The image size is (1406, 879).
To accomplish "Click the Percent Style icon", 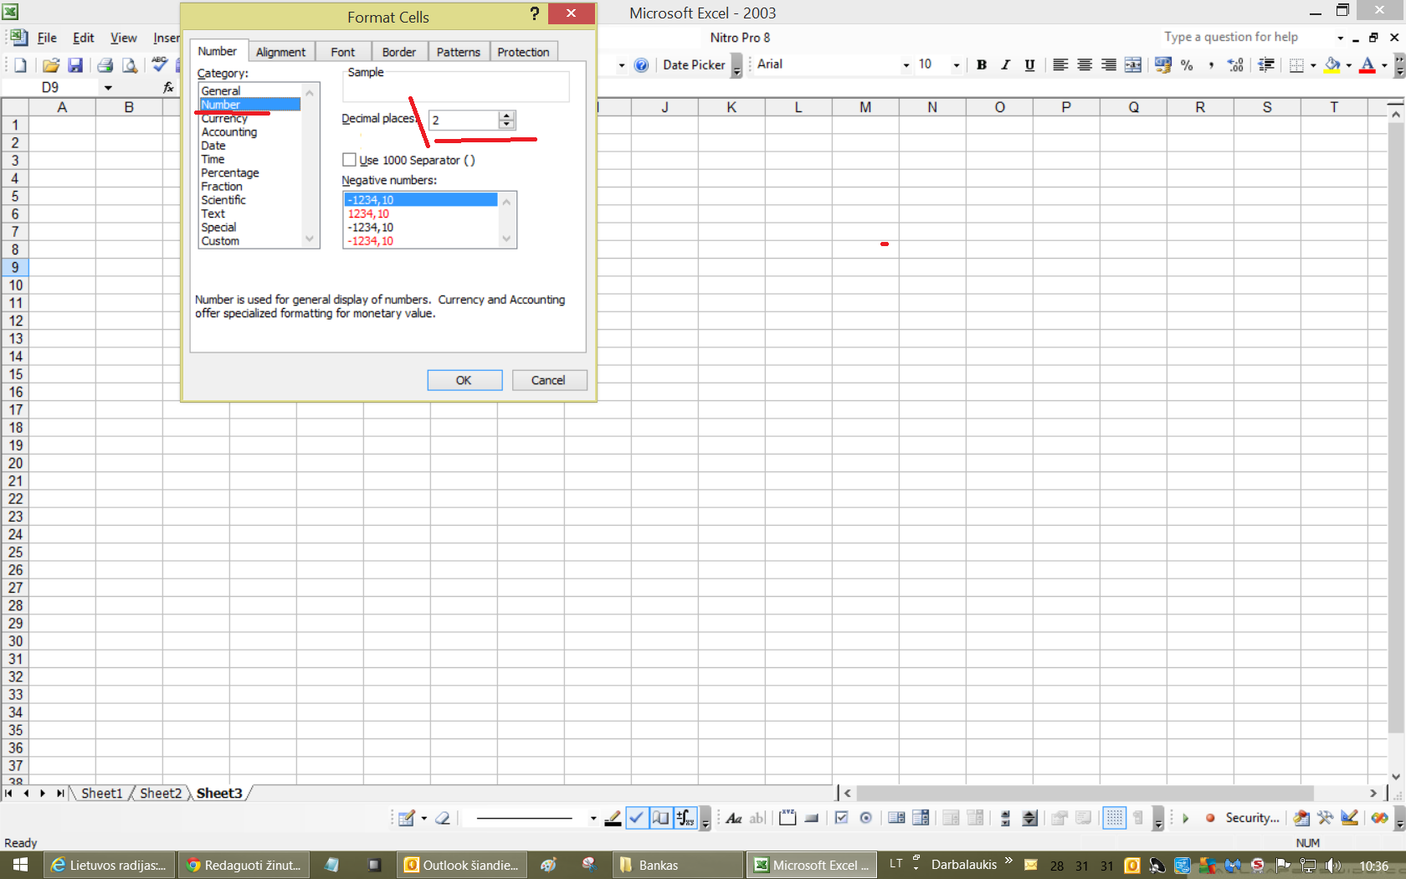I will 1187,65.
